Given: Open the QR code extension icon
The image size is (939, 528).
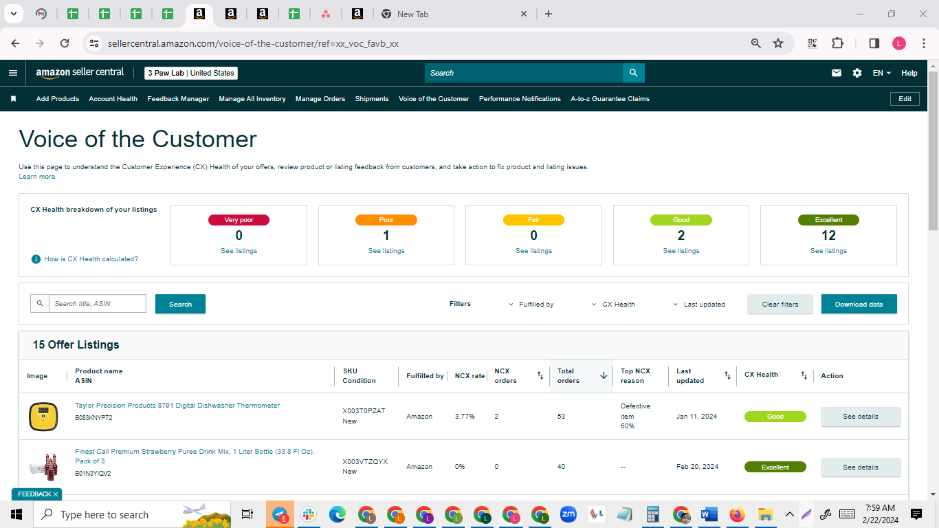Looking at the screenshot, I should (813, 43).
